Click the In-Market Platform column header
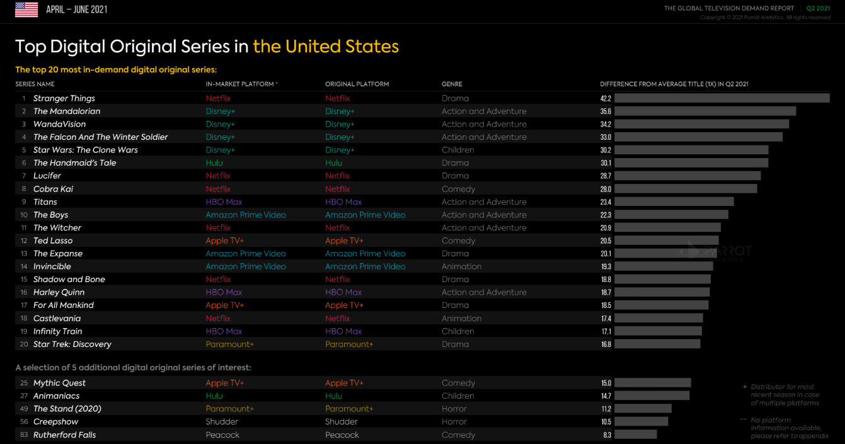The width and height of the screenshot is (845, 444). pos(240,84)
